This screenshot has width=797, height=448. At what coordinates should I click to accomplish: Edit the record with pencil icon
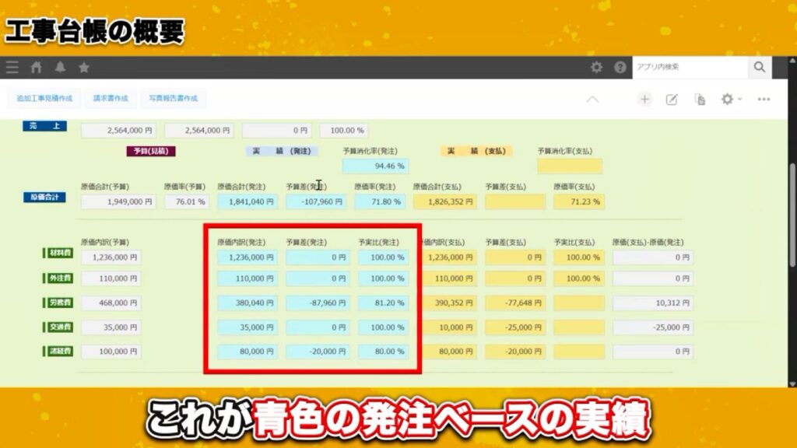(x=672, y=100)
